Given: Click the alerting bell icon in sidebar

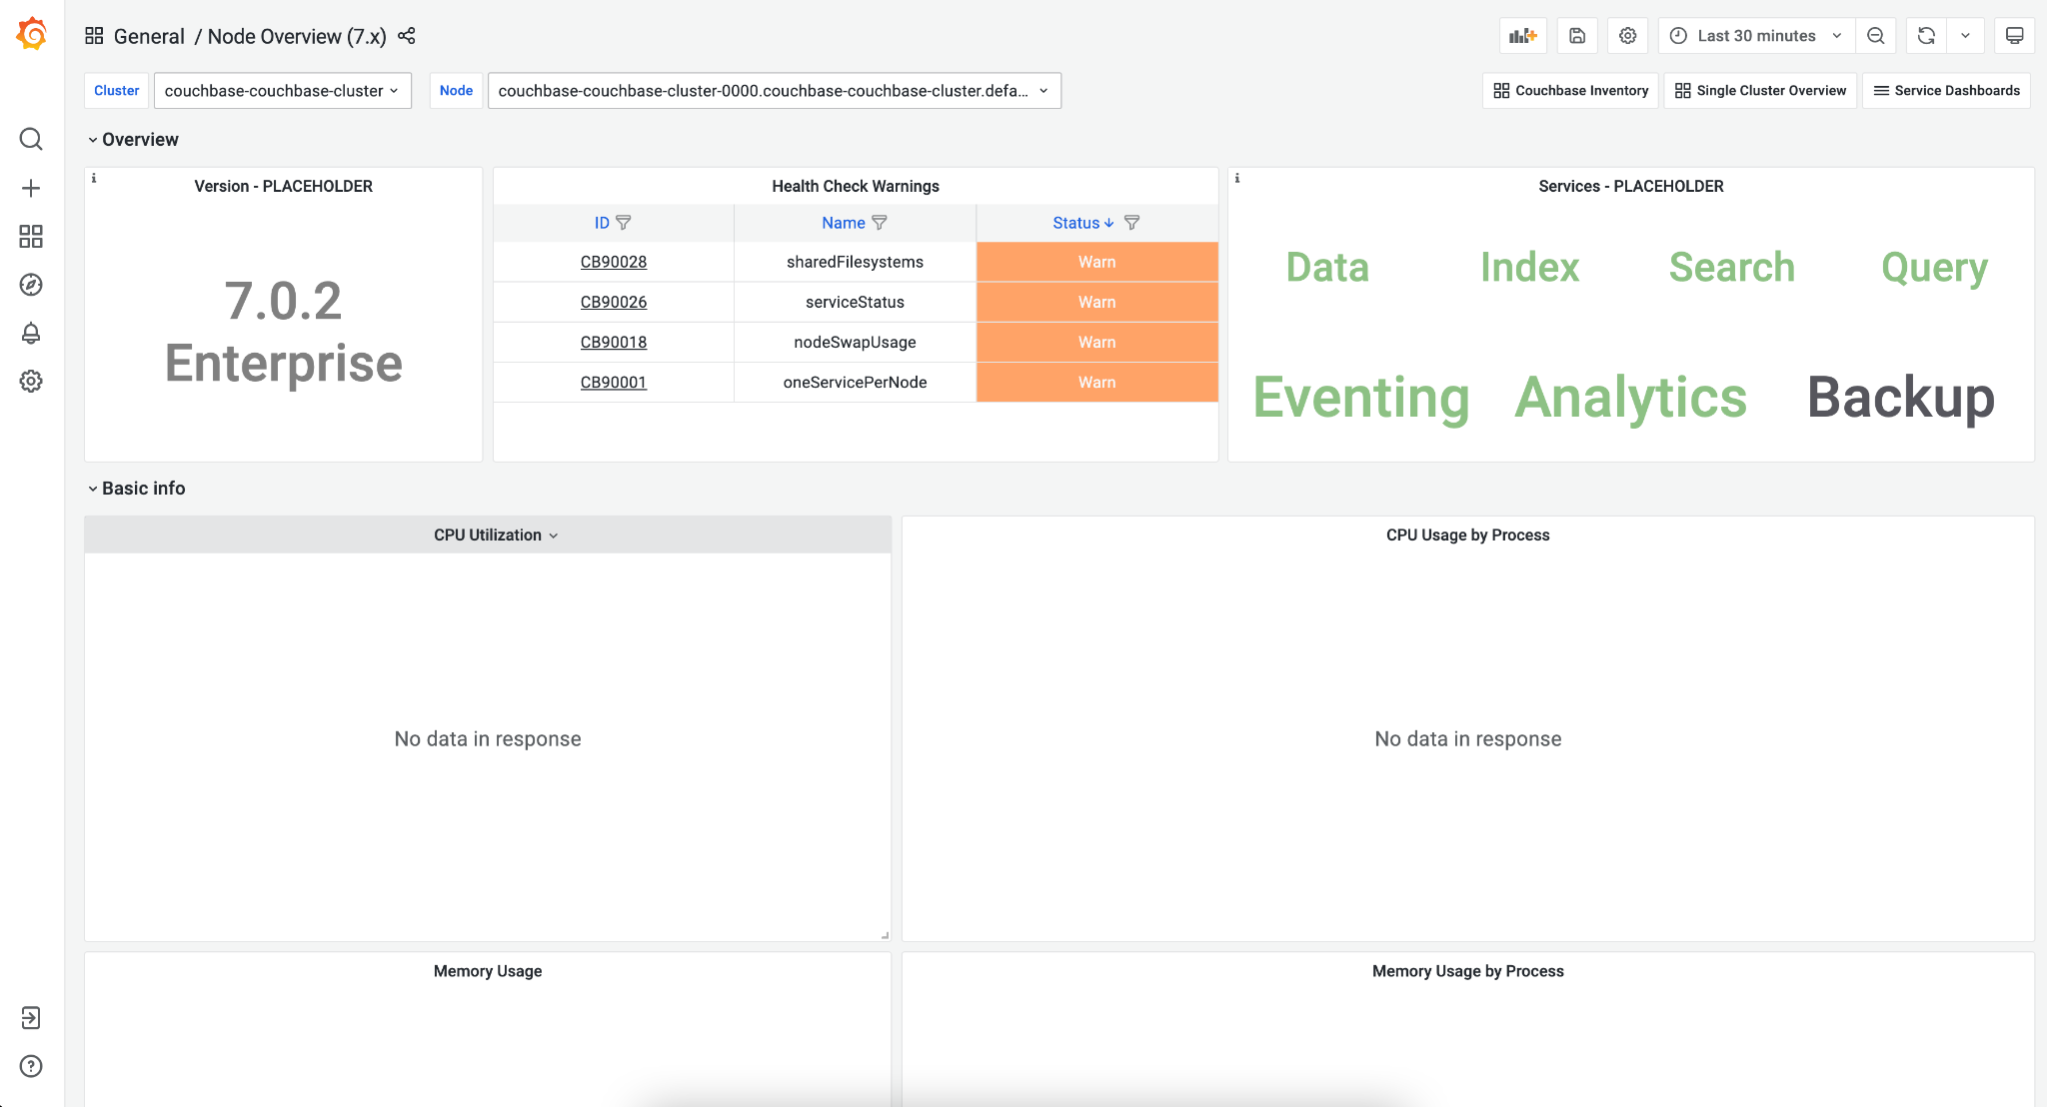Looking at the screenshot, I should [31, 332].
